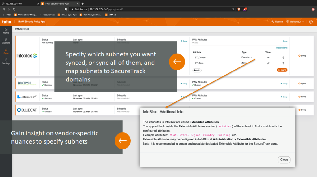Expand Setup for BlueCat schedule
Viewport: 317px width, 177px height.
click(x=184, y=110)
